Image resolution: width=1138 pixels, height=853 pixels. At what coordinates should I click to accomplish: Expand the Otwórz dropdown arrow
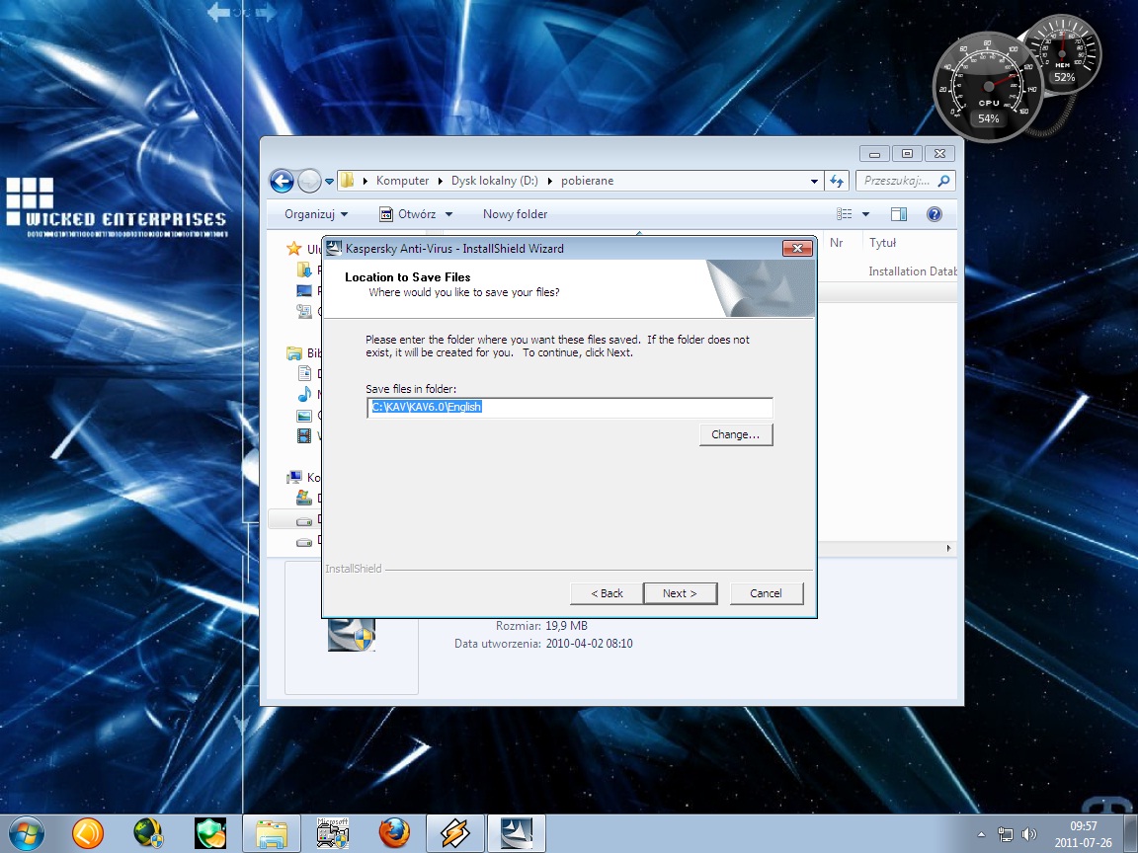coord(448,214)
